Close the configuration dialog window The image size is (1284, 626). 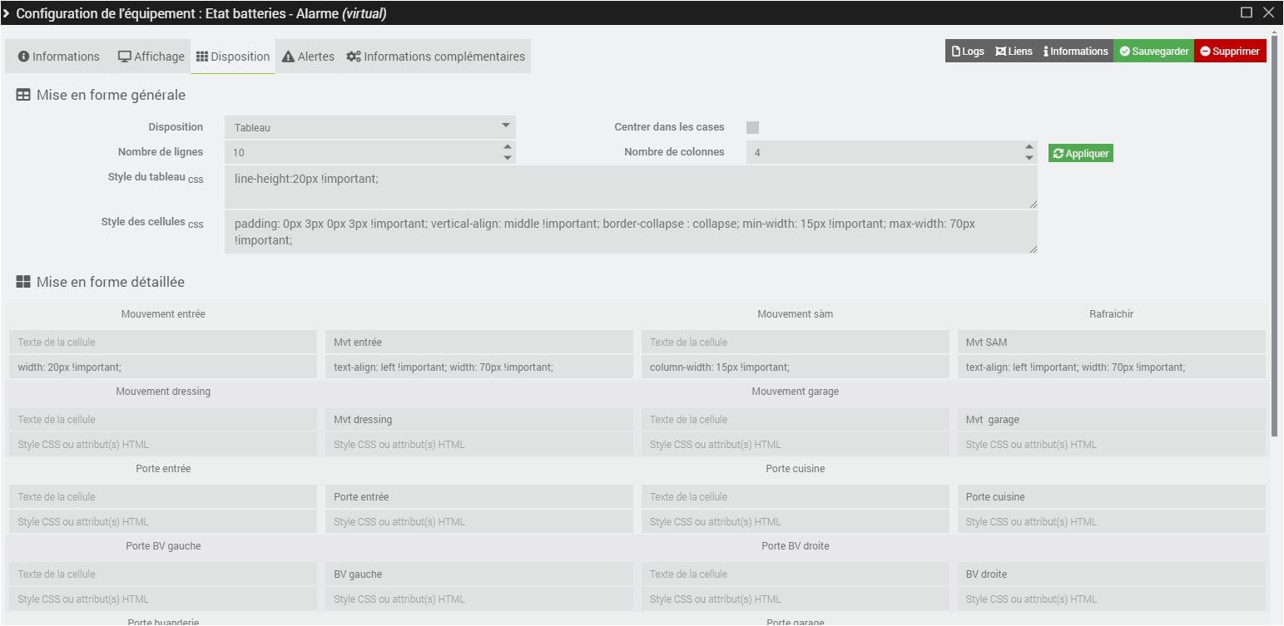coord(1268,12)
